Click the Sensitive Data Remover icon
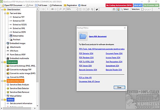The height and width of the screenshot is (110, 160). tap(7, 92)
